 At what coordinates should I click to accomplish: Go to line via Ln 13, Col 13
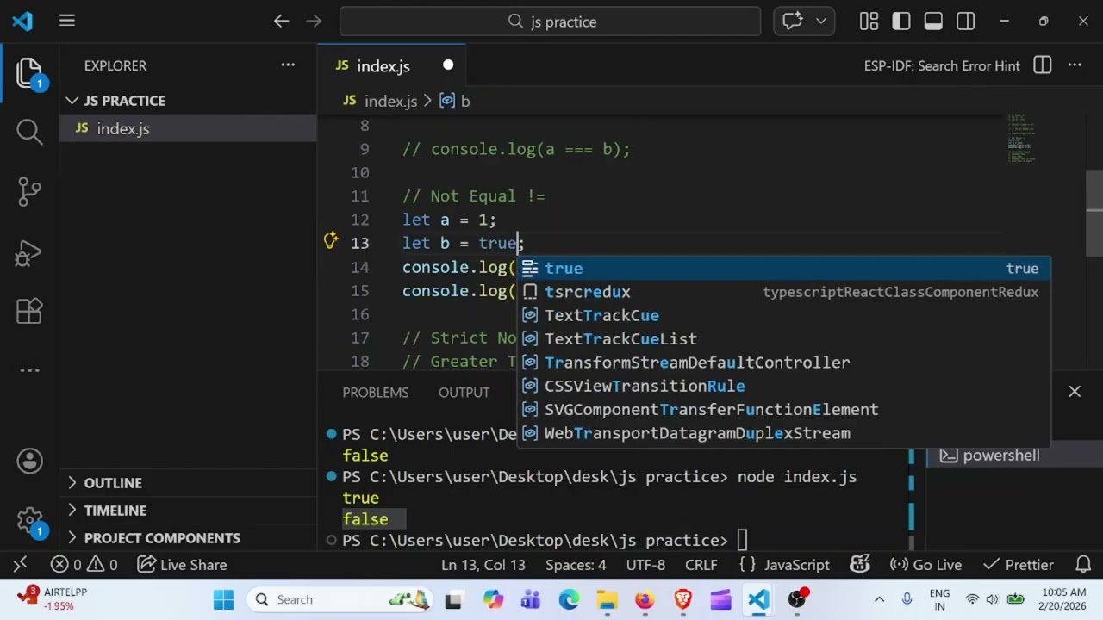coord(483,565)
